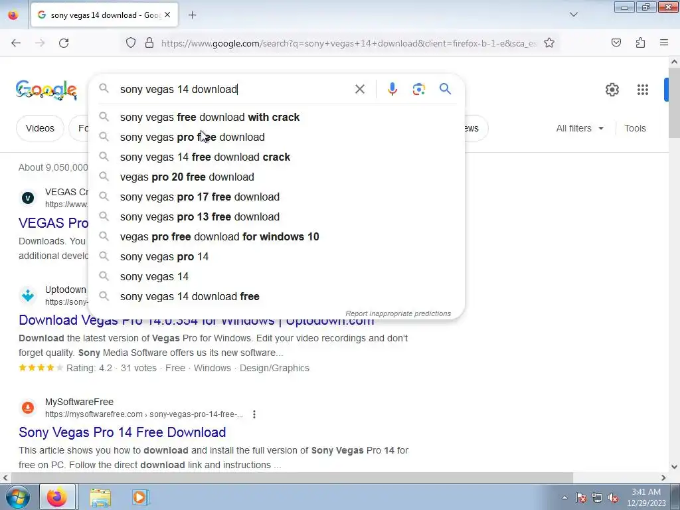Choose suggestion 'sony vegas 14 download free'

tap(277, 297)
